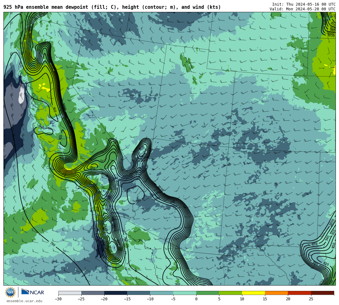The width and height of the screenshot is (339, 305).
Task: Click the 'Init: Thu 2024-05-16 00 UTC' text
Action: (304, 4)
